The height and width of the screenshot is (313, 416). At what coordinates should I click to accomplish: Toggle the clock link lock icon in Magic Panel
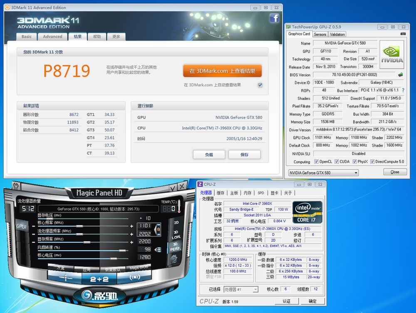coord(158,229)
